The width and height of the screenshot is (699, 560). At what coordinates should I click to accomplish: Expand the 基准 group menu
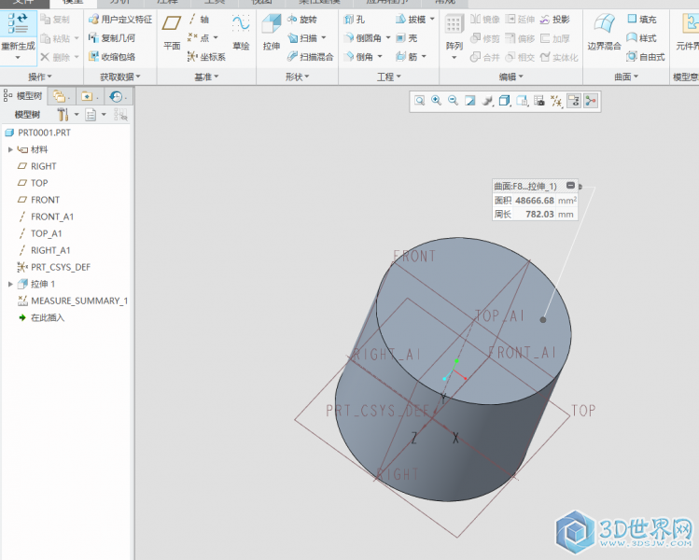(206, 77)
